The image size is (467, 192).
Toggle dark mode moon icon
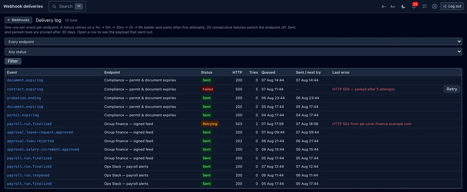403,6
